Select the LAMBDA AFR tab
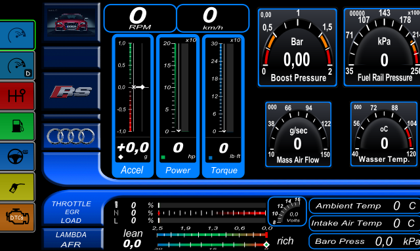 coord(72,239)
